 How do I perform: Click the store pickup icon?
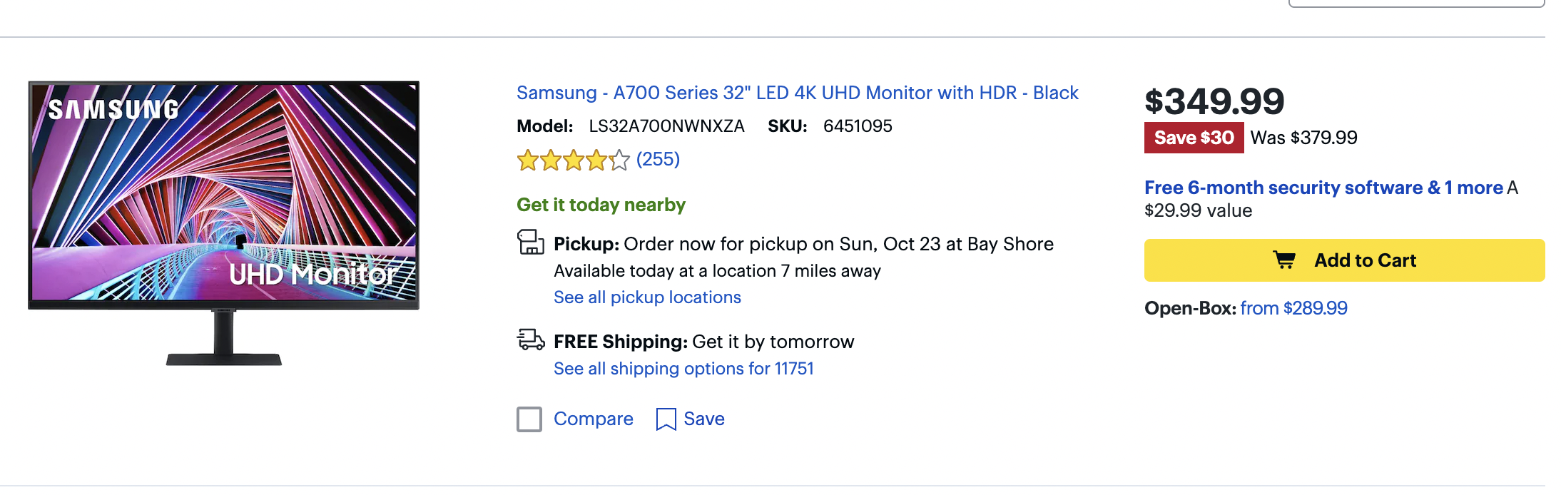click(530, 243)
